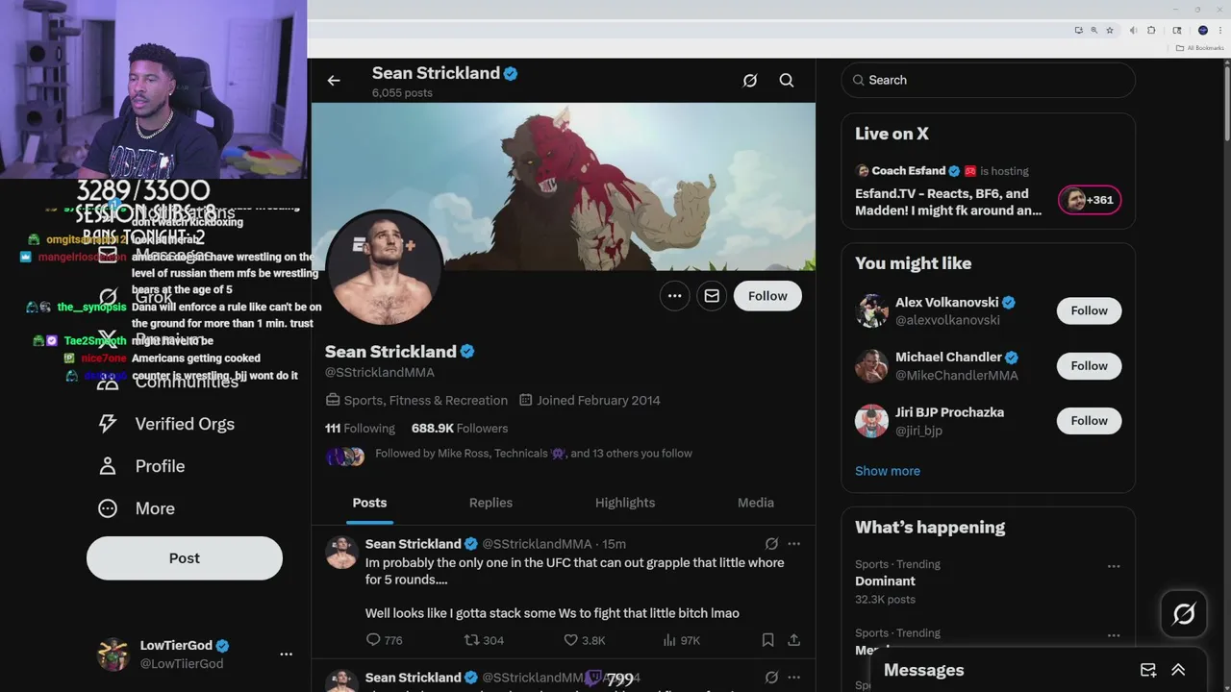Open Sean Strickland's profile picture

click(385, 267)
